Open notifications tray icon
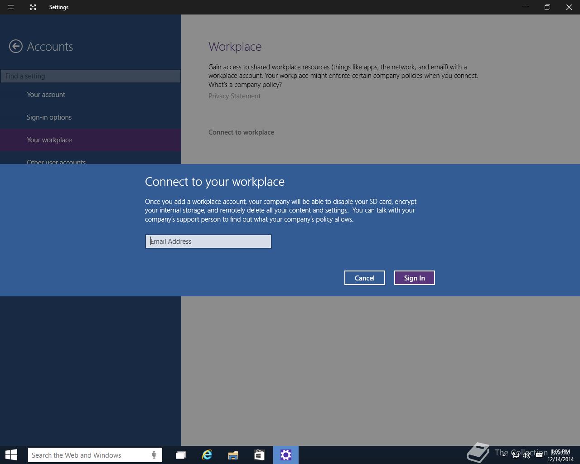 [x=539, y=455]
